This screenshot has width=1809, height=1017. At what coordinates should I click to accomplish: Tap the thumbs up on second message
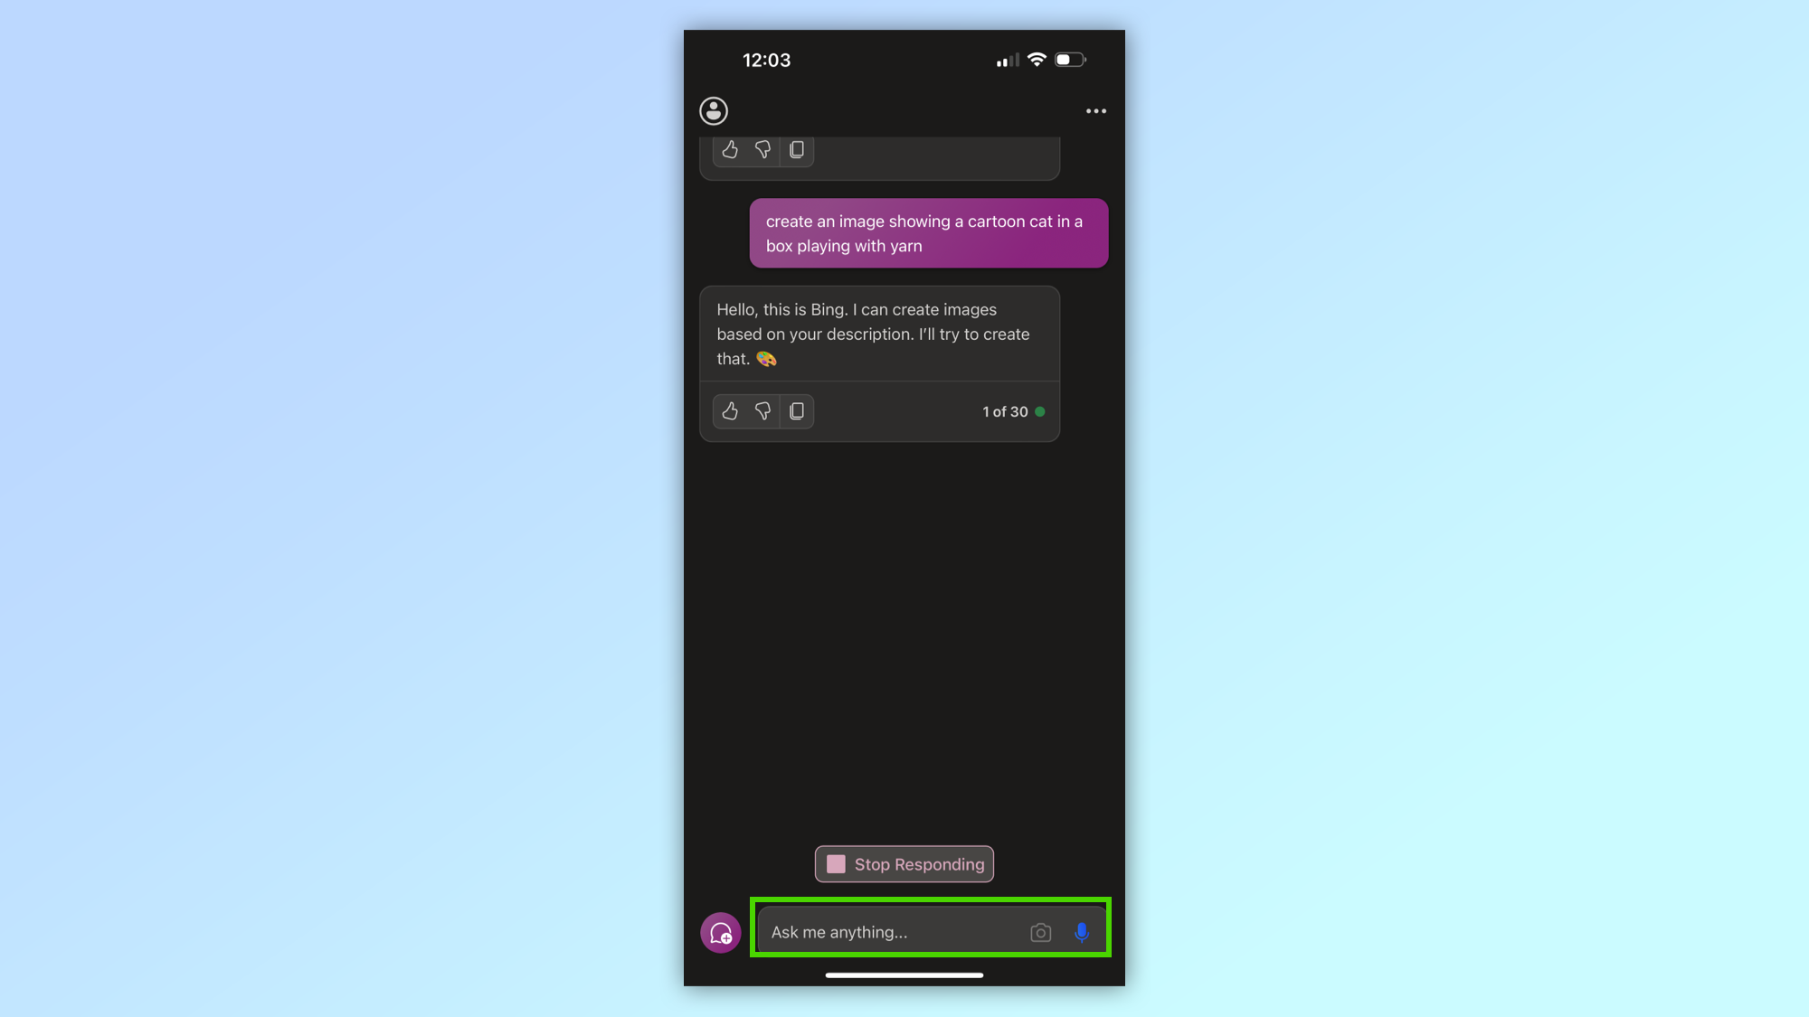coord(729,410)
